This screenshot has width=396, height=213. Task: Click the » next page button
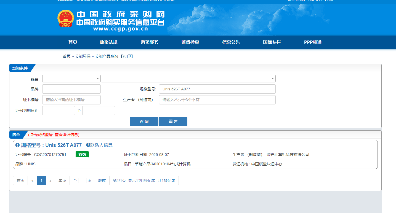[x=51, y=180]
